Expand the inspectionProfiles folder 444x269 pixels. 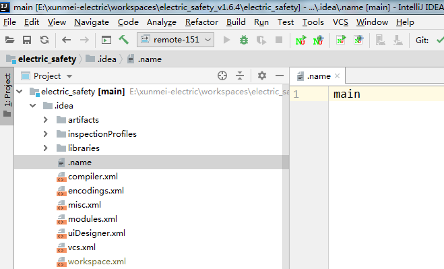pyautogui.click(x=46, y=133)
